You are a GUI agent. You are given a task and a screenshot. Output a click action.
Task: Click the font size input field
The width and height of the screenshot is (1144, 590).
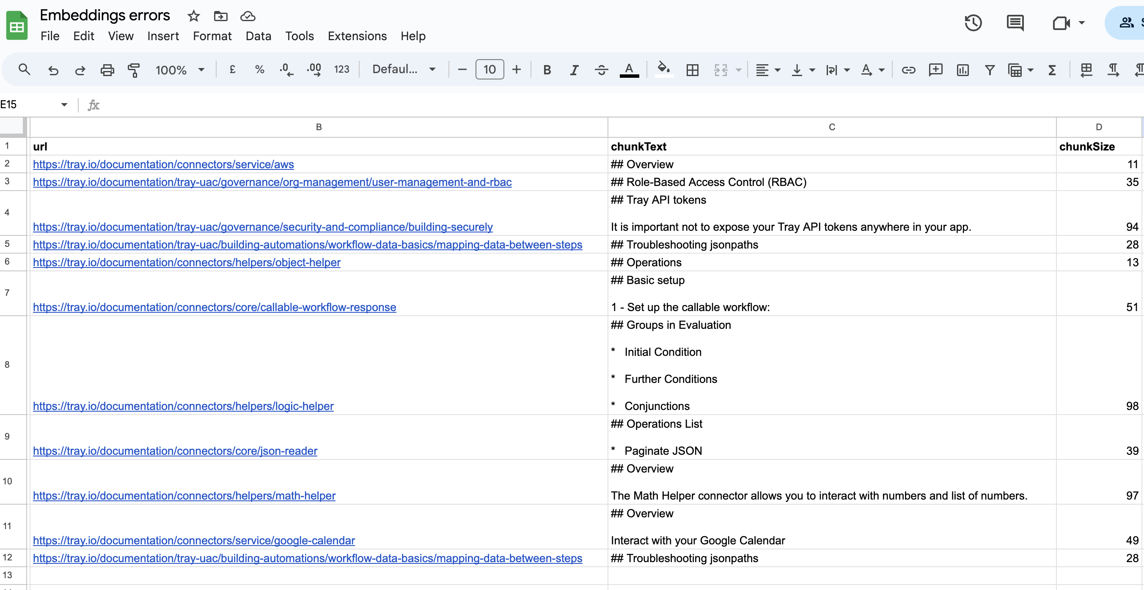489,69
